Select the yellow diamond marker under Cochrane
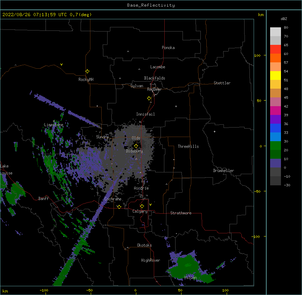This screenshot has height=295, width=302. 119,207
